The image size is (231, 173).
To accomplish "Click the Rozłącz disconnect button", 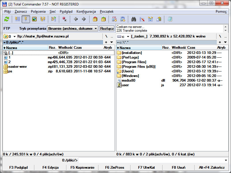I will click(x=107, y=29).
